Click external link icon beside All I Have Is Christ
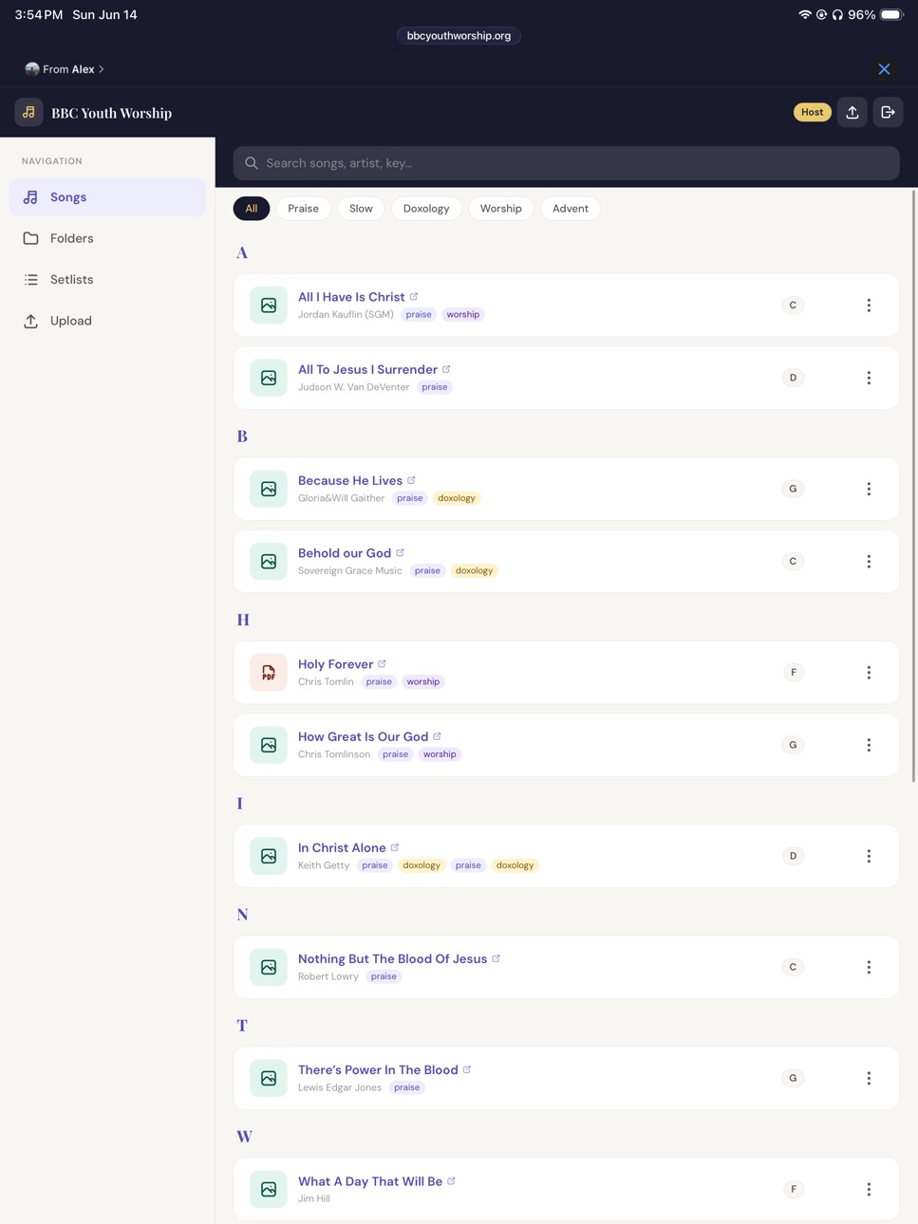Image resolution: width=918 pixels, height=1224 pixels. 414,296
